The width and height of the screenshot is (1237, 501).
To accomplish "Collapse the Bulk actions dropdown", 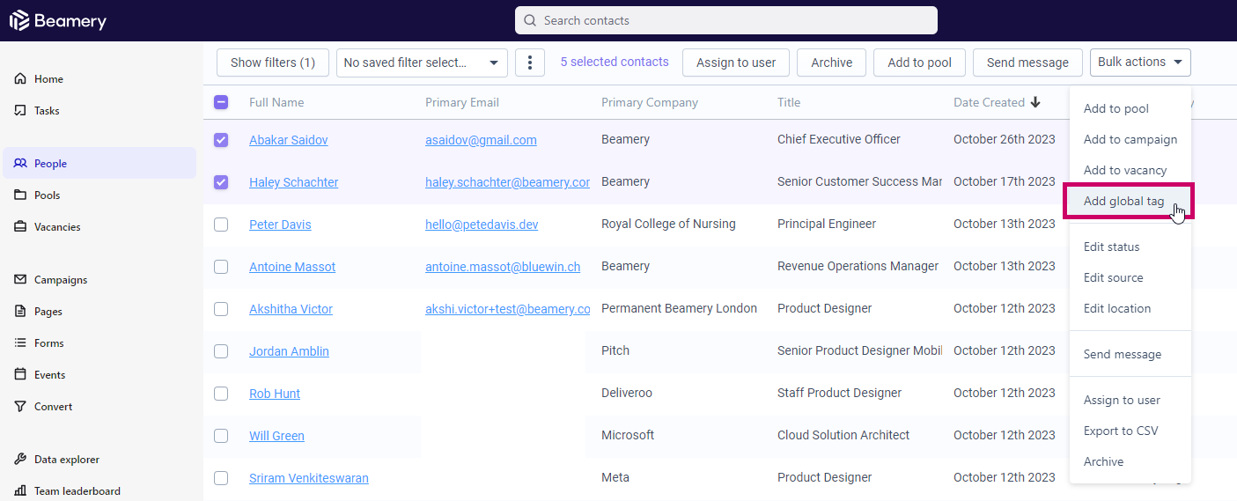I will coord(1140,63).
